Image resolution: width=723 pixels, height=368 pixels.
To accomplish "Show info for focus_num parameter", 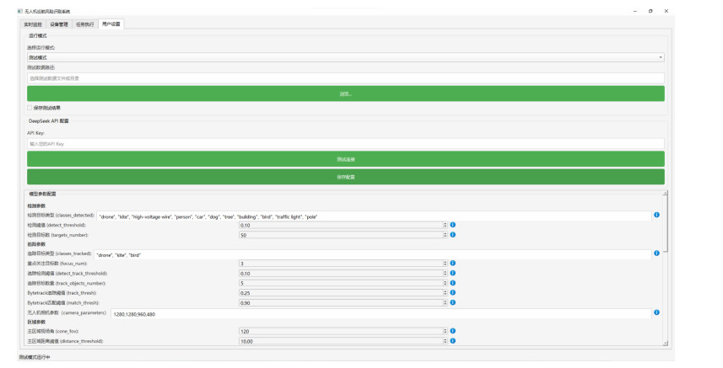I will [452, 264].
